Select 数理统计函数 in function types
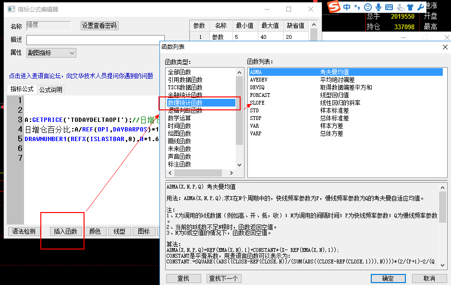 pos(185,103)
